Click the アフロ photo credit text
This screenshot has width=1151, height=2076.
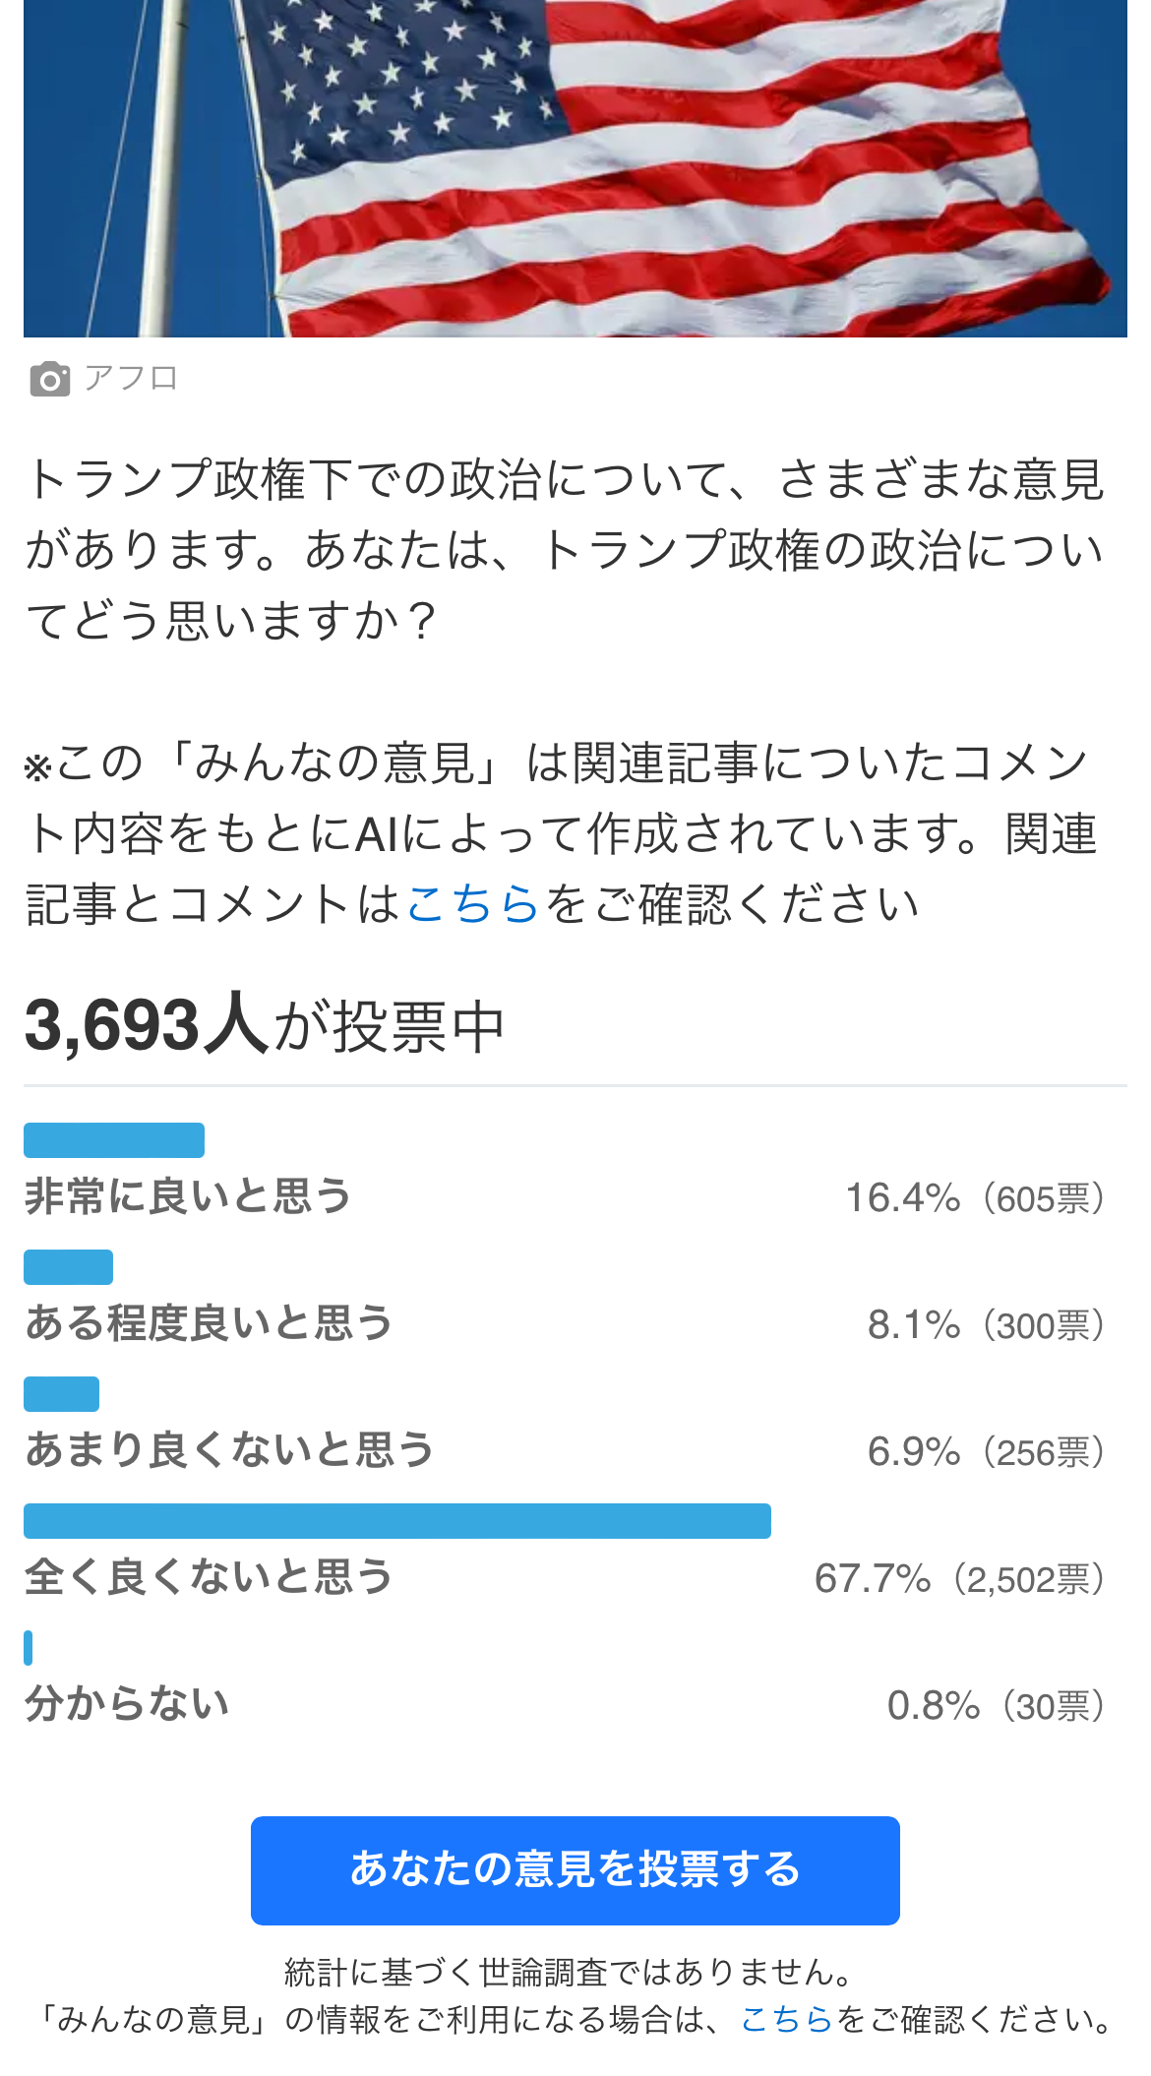[131, 378]
